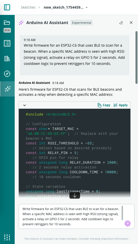Viewport: 138px width, 244px height.
Task: Click the #include <ArduinoBLE.h> line
Action: (x=51, y=114)
